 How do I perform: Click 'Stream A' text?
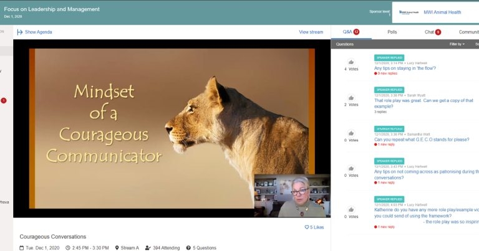(130, 248)
